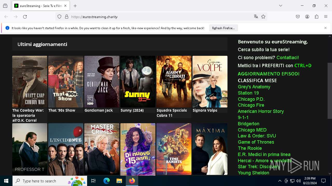Click the Firefox taskbar icon
Screen dimensions: 332x186
(x=132, y=181)
